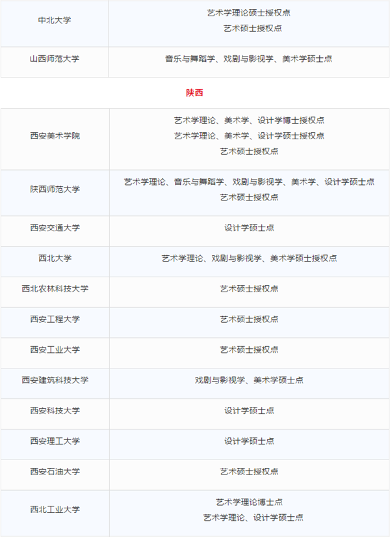Select 西安交通大学 in the left column

(55, 228)
